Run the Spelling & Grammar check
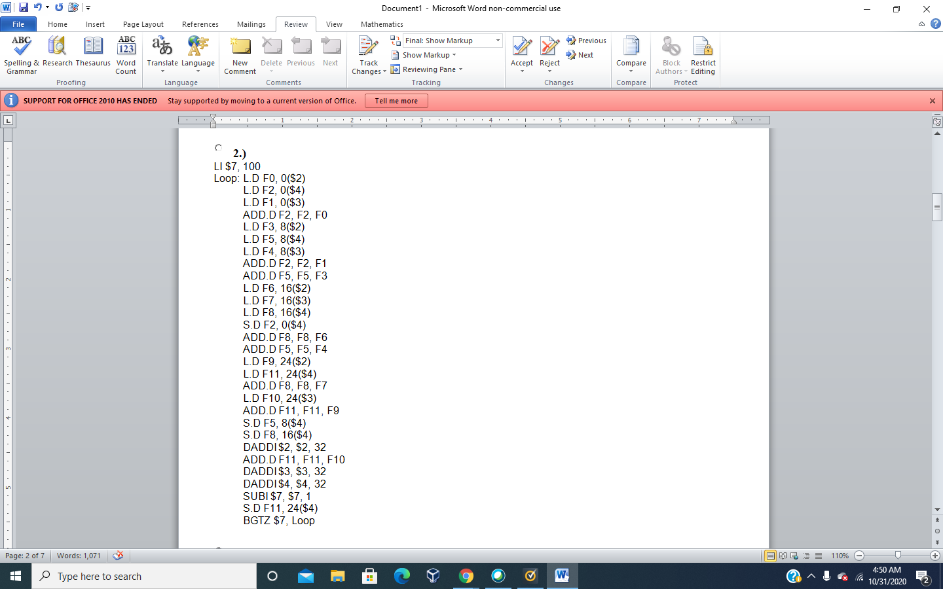Viewport: 943px width, 589px height. (22, 56)
